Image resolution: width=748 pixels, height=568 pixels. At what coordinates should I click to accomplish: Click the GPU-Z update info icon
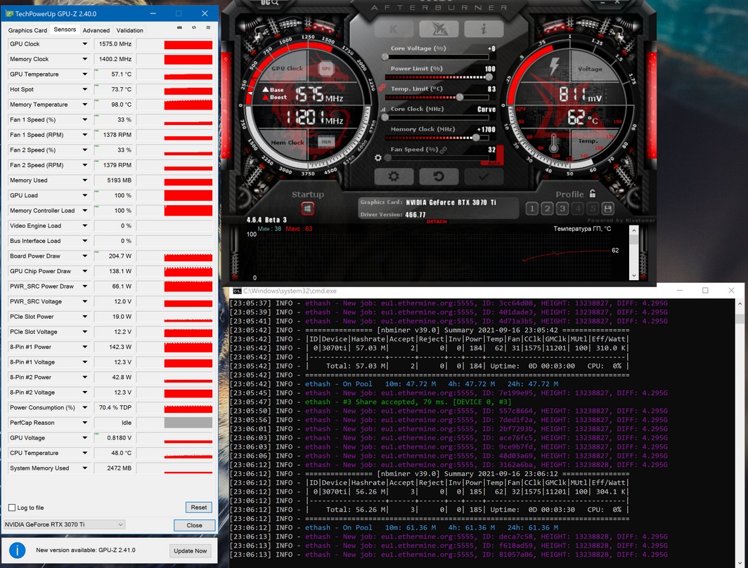click(17, 550)
